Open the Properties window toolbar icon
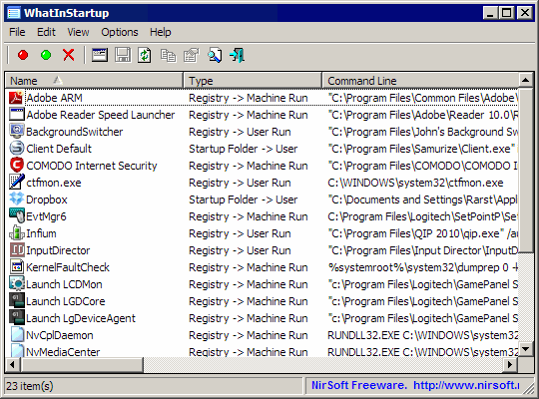Viewport: 539px width, 399px height. (x=100, y=55)
